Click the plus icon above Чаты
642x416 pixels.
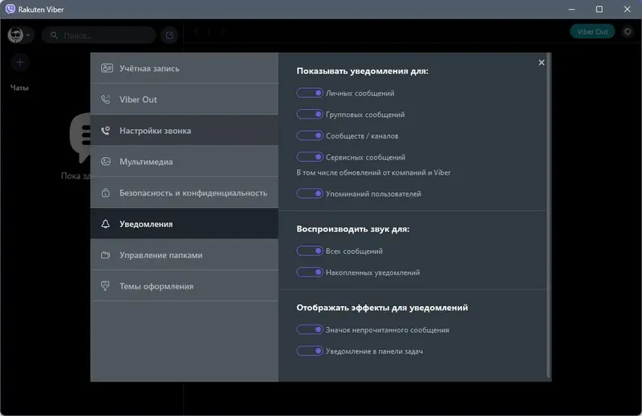tap(19, 63)
